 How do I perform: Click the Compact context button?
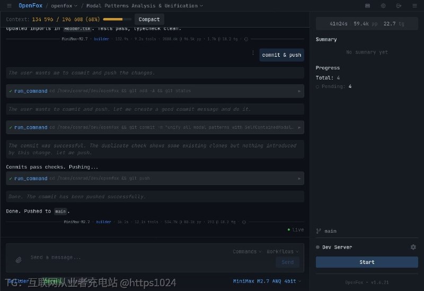(x=149, y=20)
